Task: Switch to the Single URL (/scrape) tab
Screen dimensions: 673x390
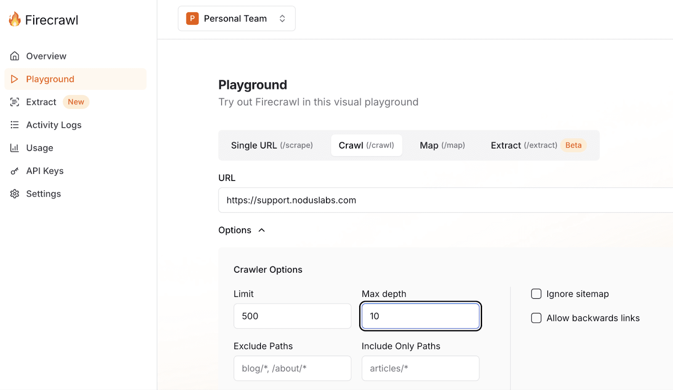Action: (272, 145)
